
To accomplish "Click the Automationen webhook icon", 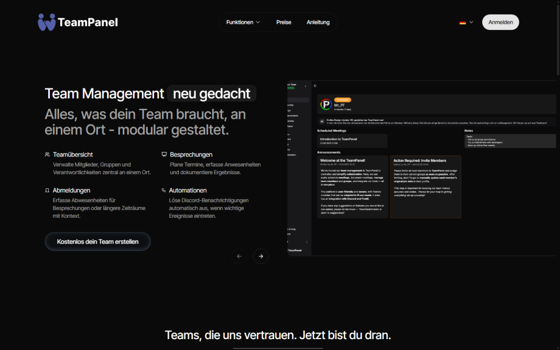I will point(163,190).
